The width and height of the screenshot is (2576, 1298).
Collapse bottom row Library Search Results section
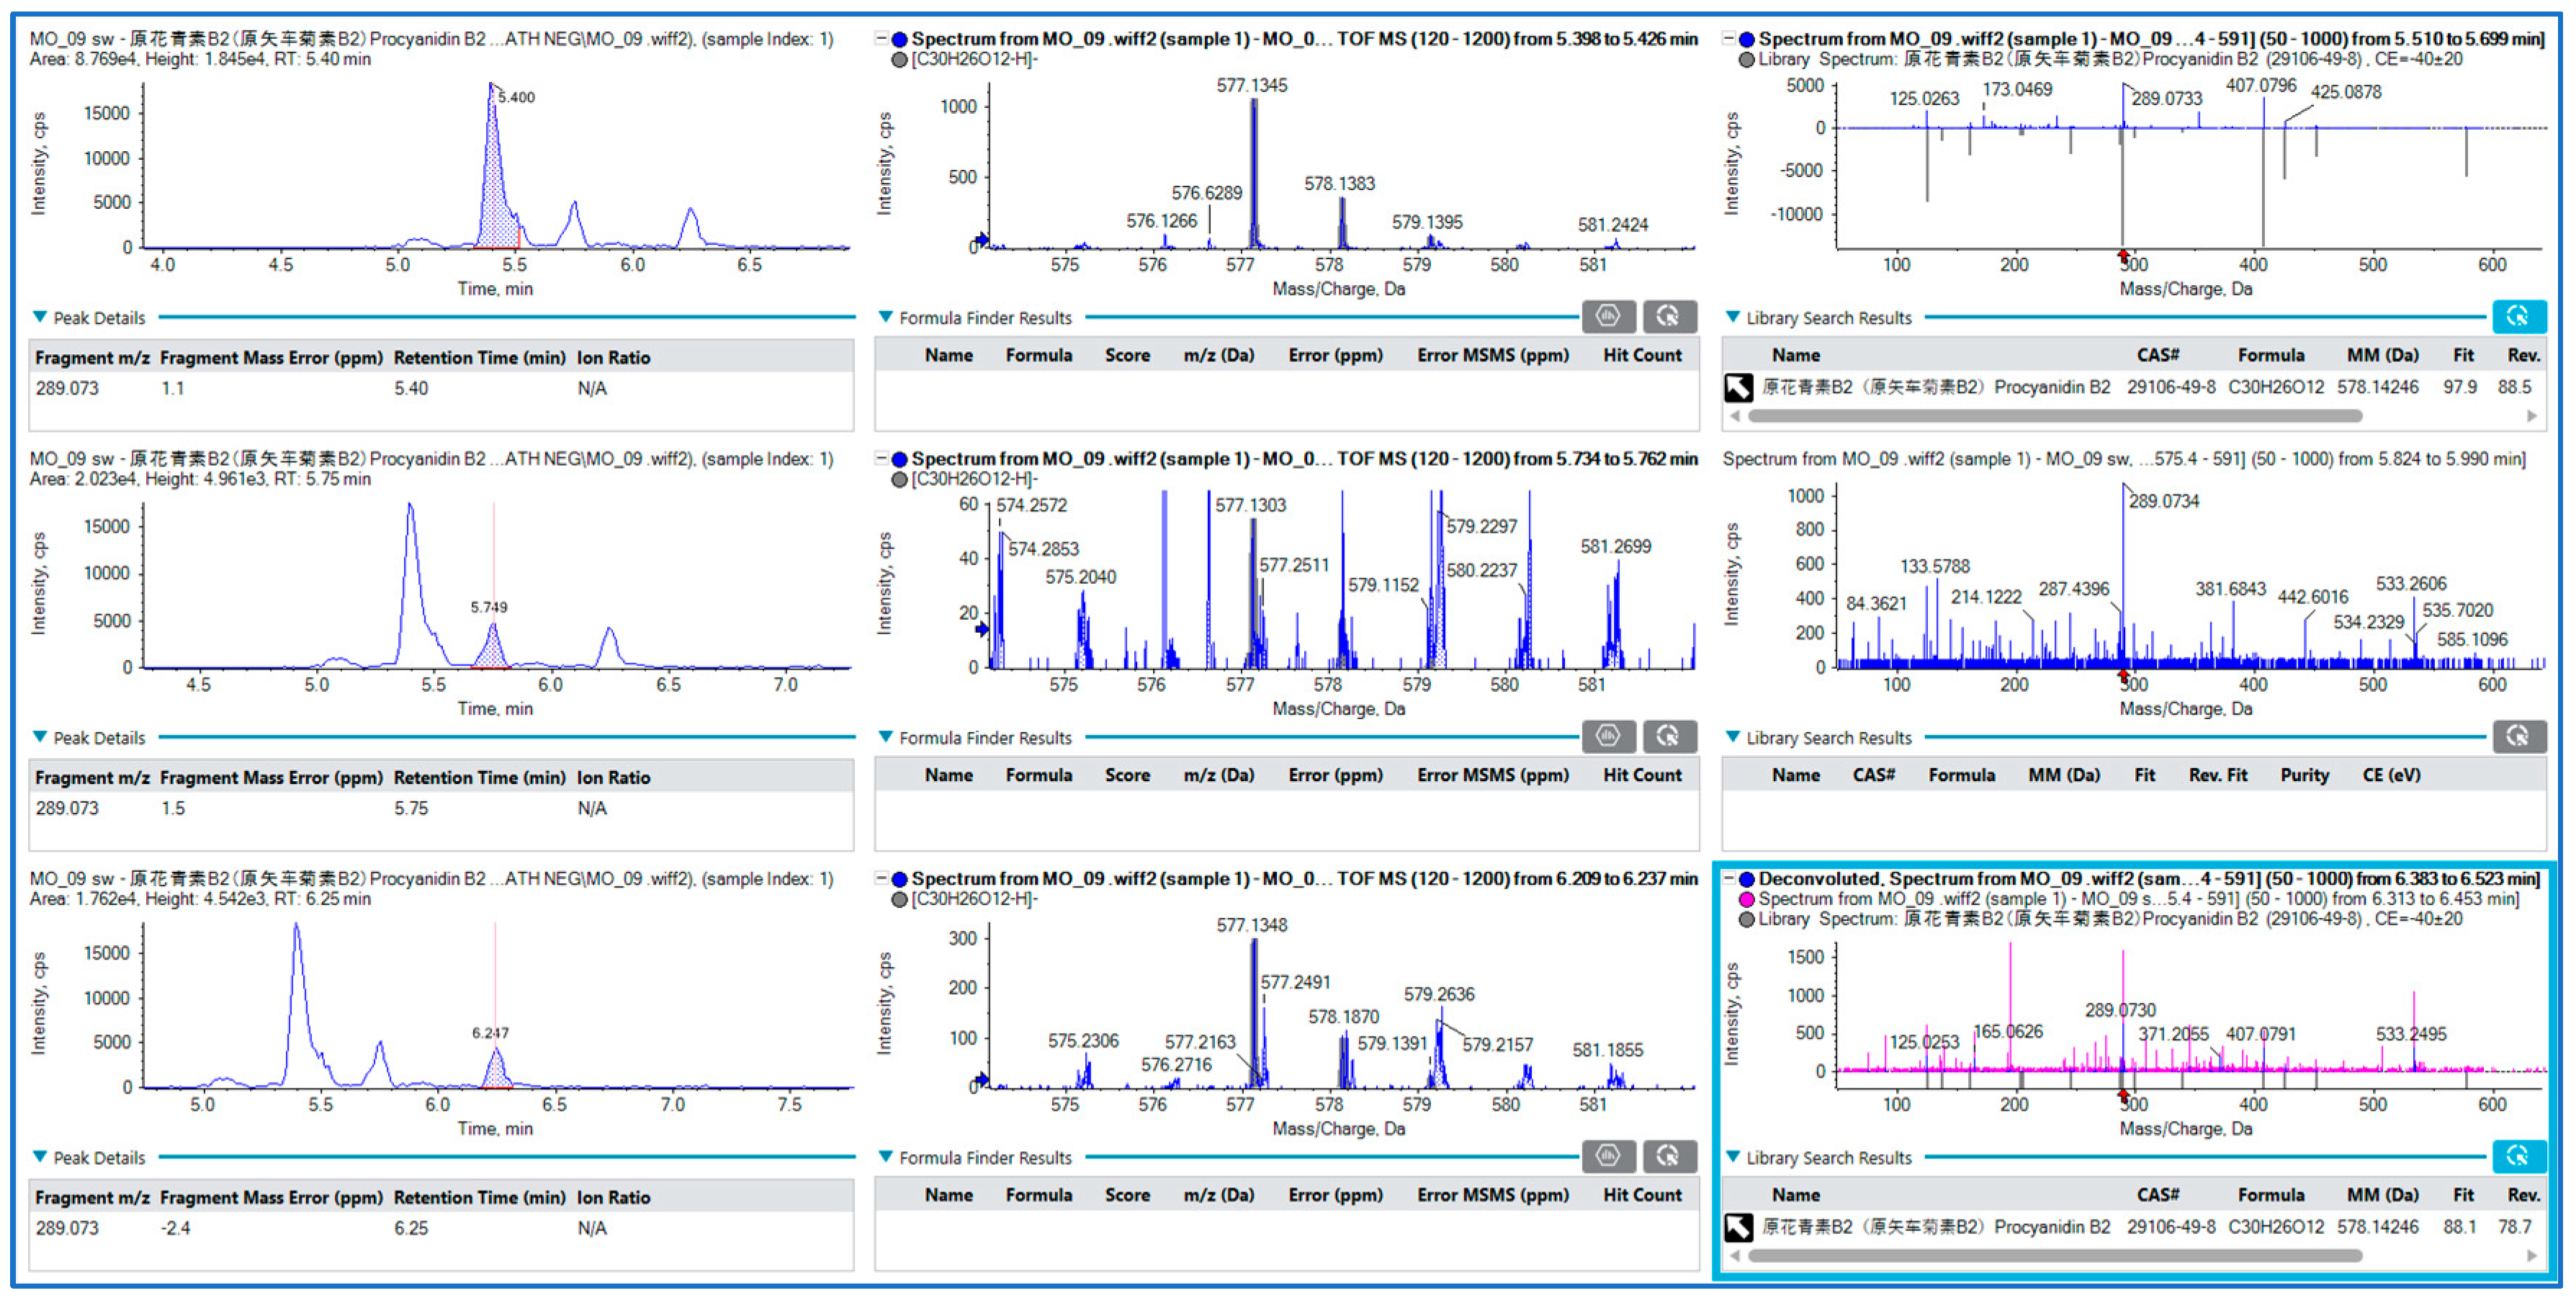pos(1733,1157)
